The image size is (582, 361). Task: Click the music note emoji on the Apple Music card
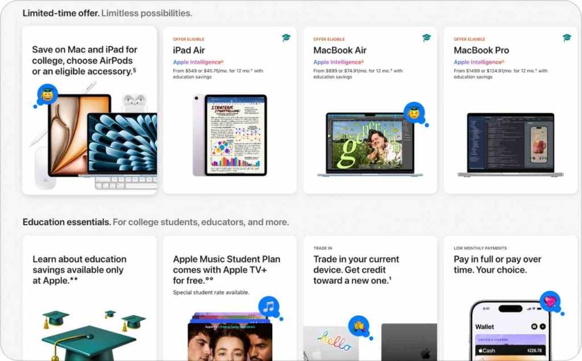coord(268,306)
